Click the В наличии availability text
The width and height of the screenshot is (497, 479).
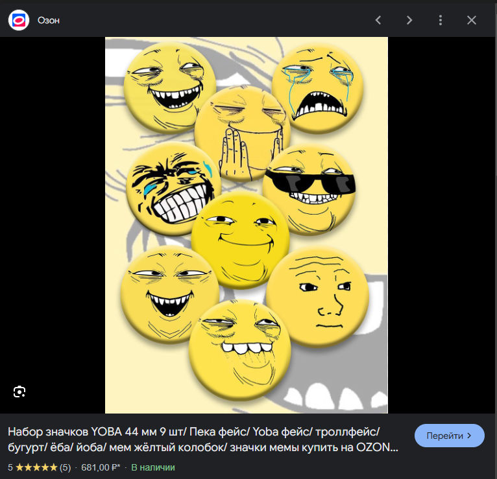pos(153,467)
